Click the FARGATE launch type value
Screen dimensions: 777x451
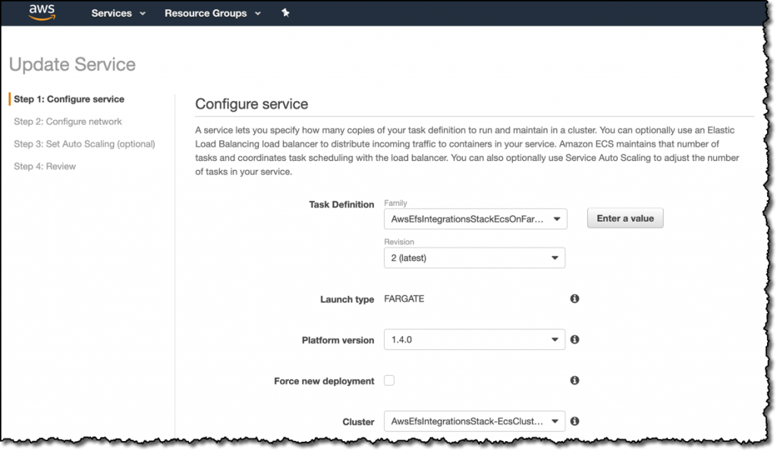click(x=404, y=299)
